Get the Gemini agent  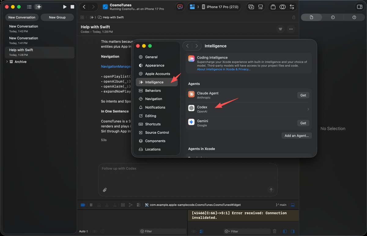pyautogui.click(x=303, y=123)
